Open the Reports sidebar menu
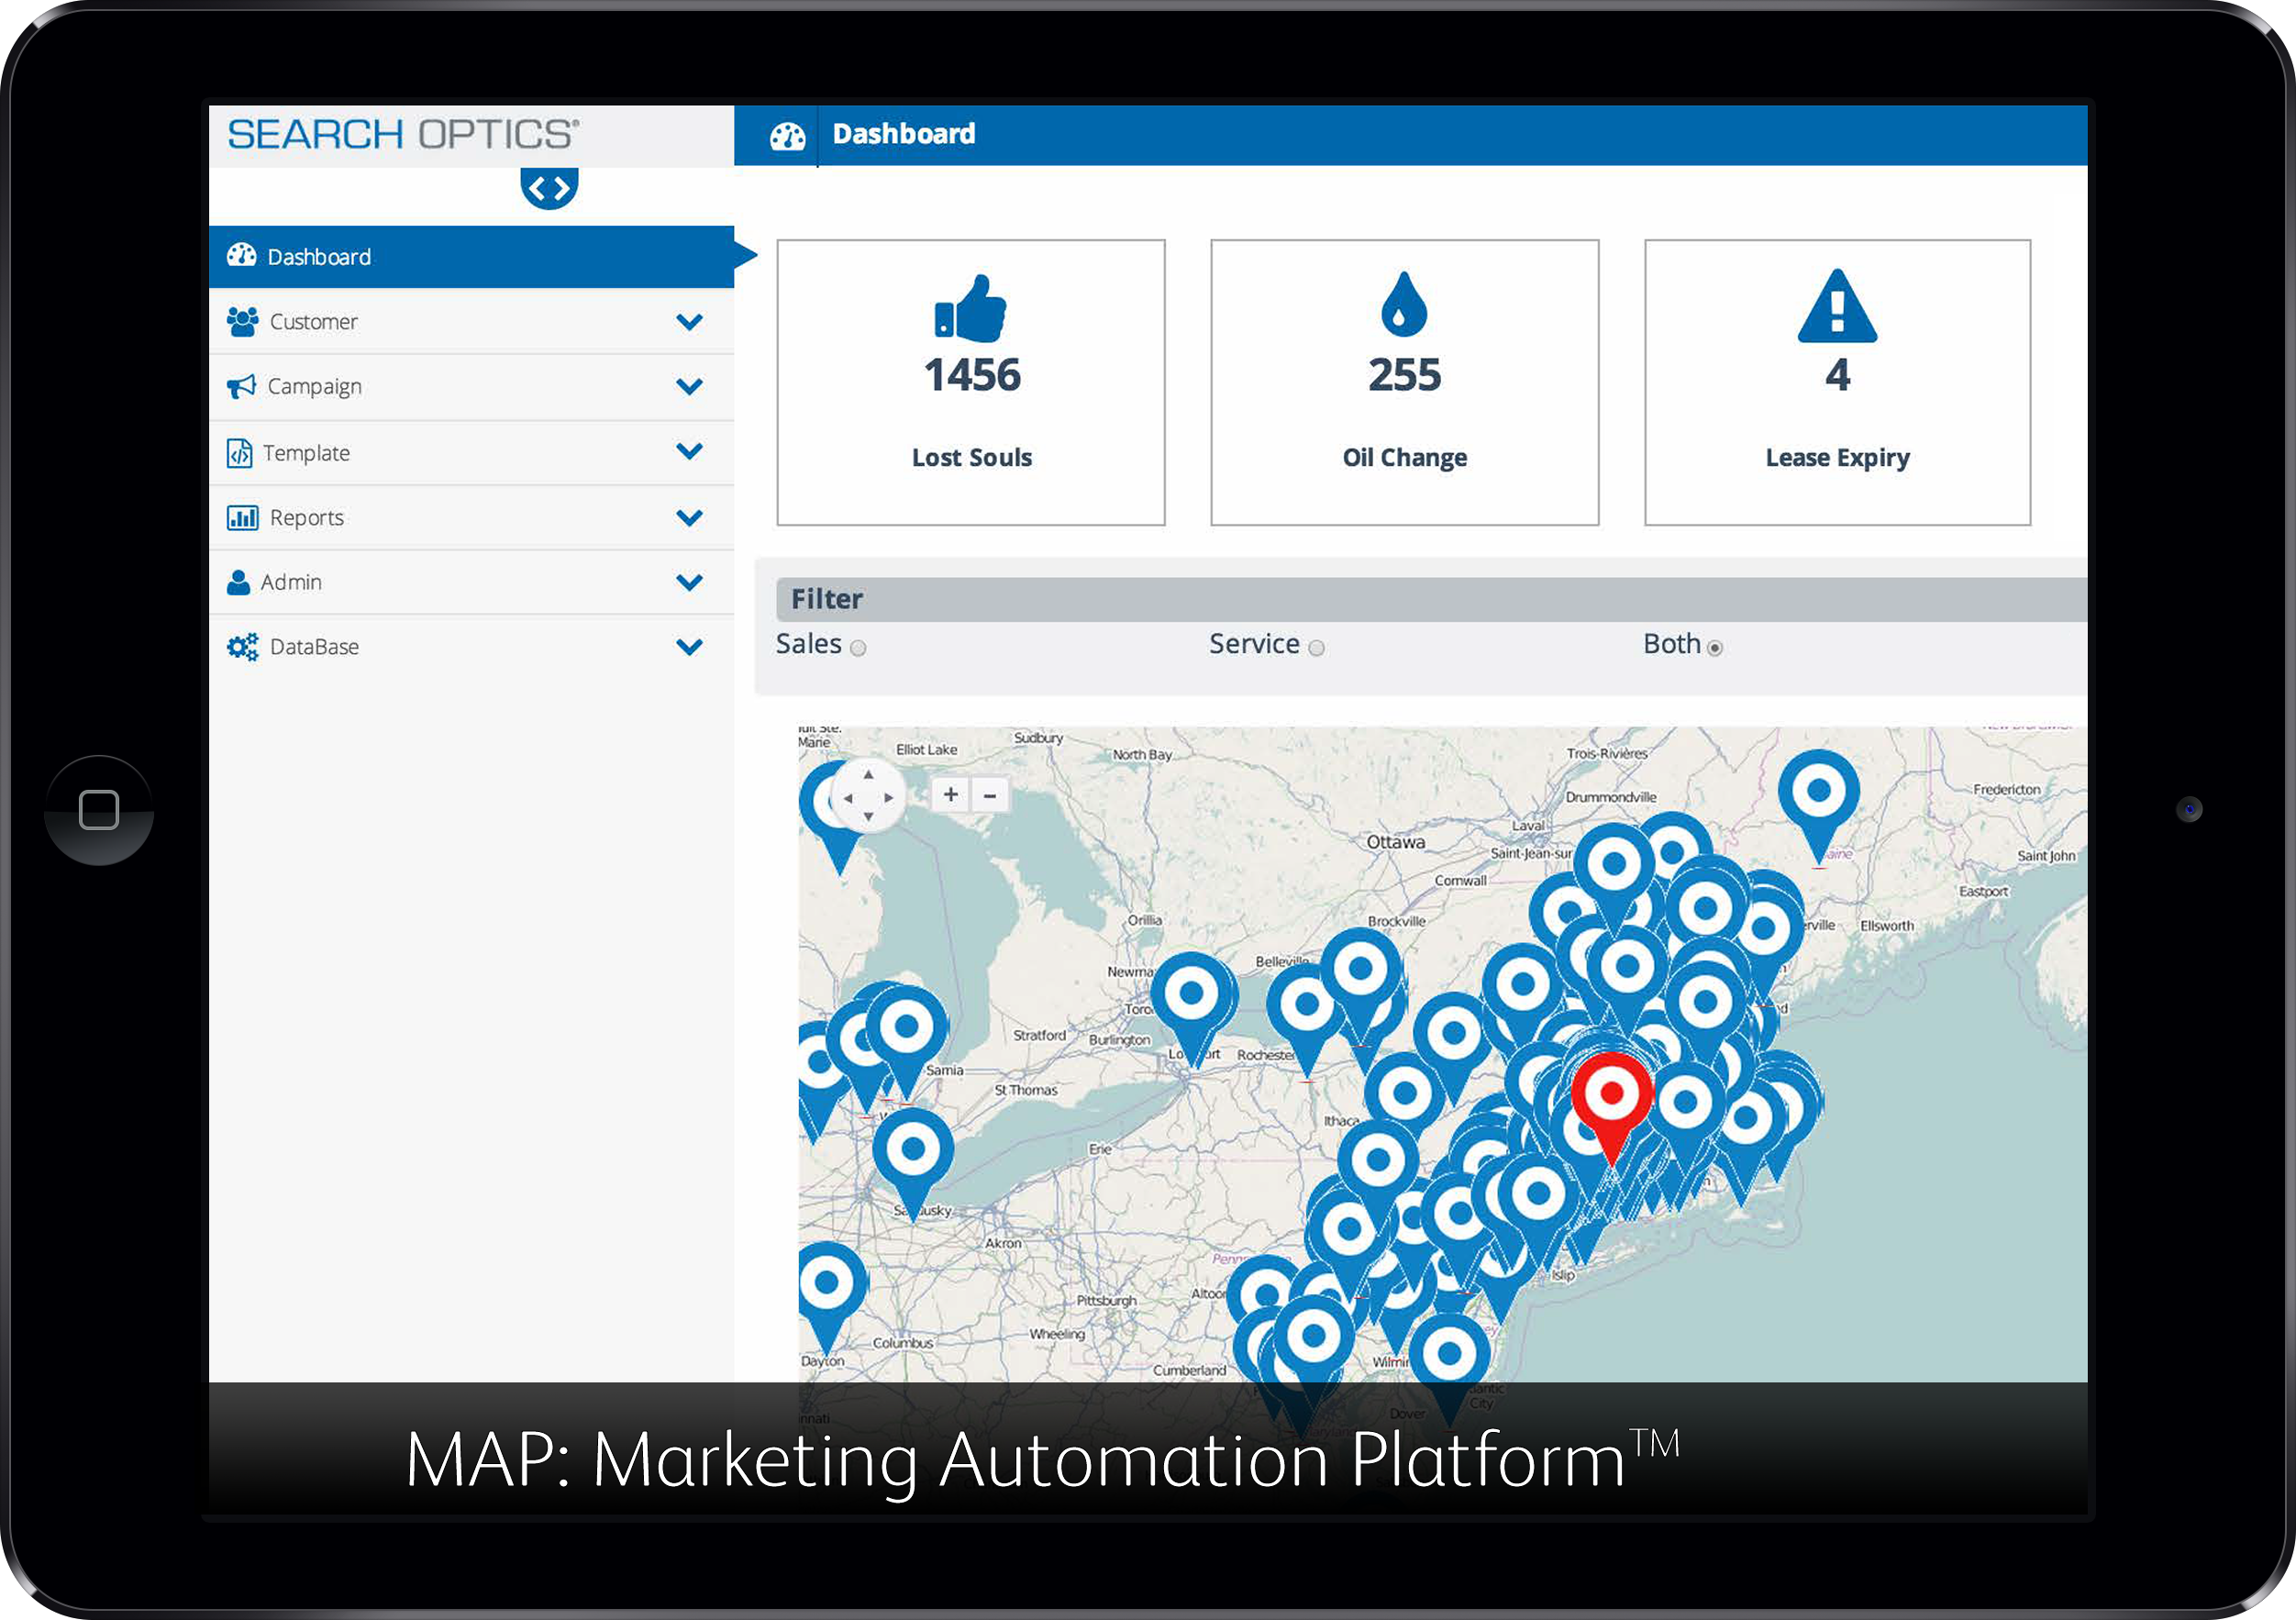2296x1620 pixels. (x=471, y=517)
